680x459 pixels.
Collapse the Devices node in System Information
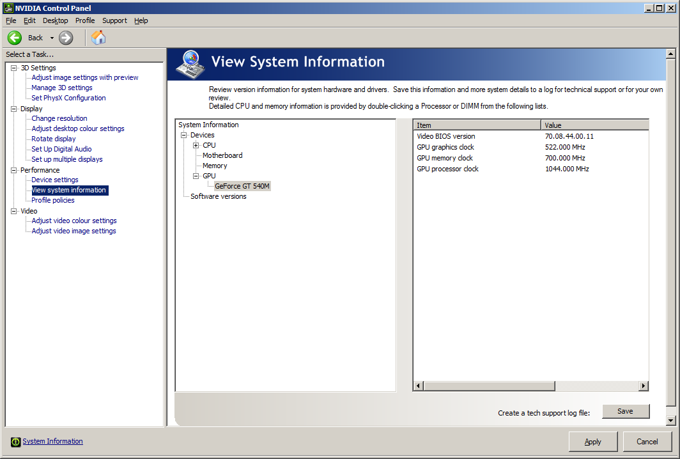pos(184,136)
